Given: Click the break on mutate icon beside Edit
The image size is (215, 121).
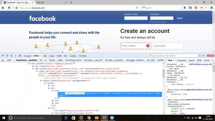Looking at the screenshot, I should 3,60.
